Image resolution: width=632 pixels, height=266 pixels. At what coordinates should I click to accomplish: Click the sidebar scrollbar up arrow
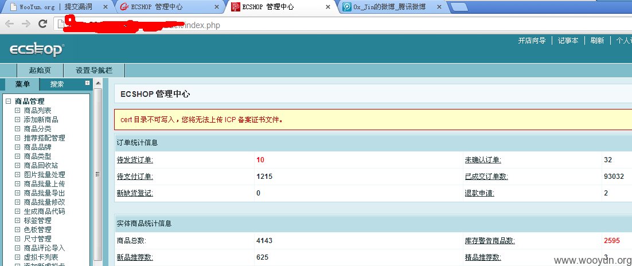pyautogui.click(x=97, y=84)
